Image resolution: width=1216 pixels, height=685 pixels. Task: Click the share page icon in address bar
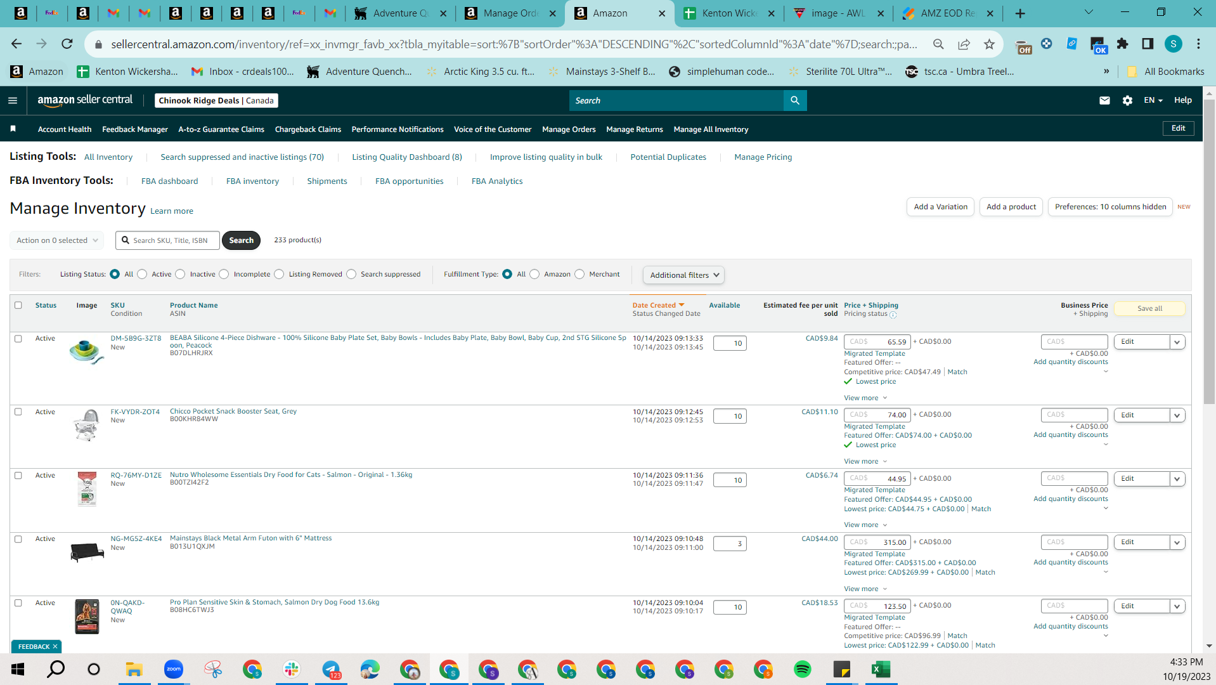(964, 44)
